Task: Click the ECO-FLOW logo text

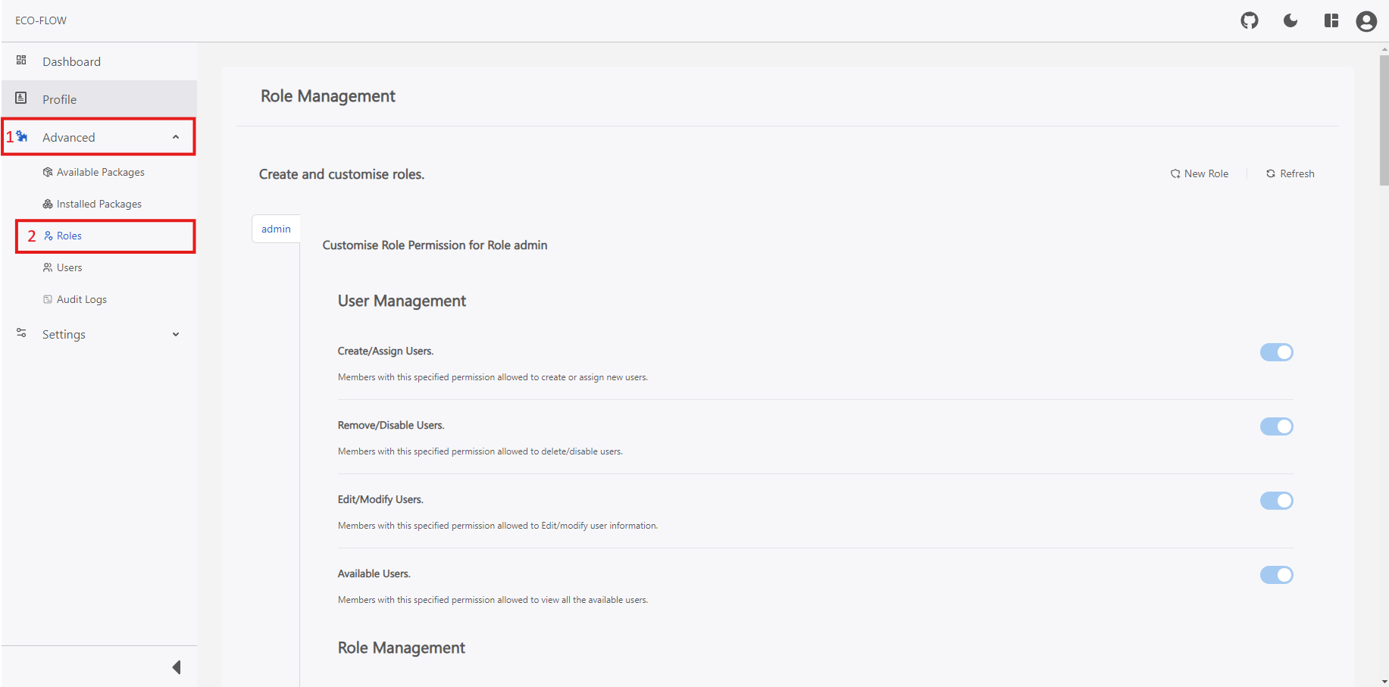Action: 41,20
